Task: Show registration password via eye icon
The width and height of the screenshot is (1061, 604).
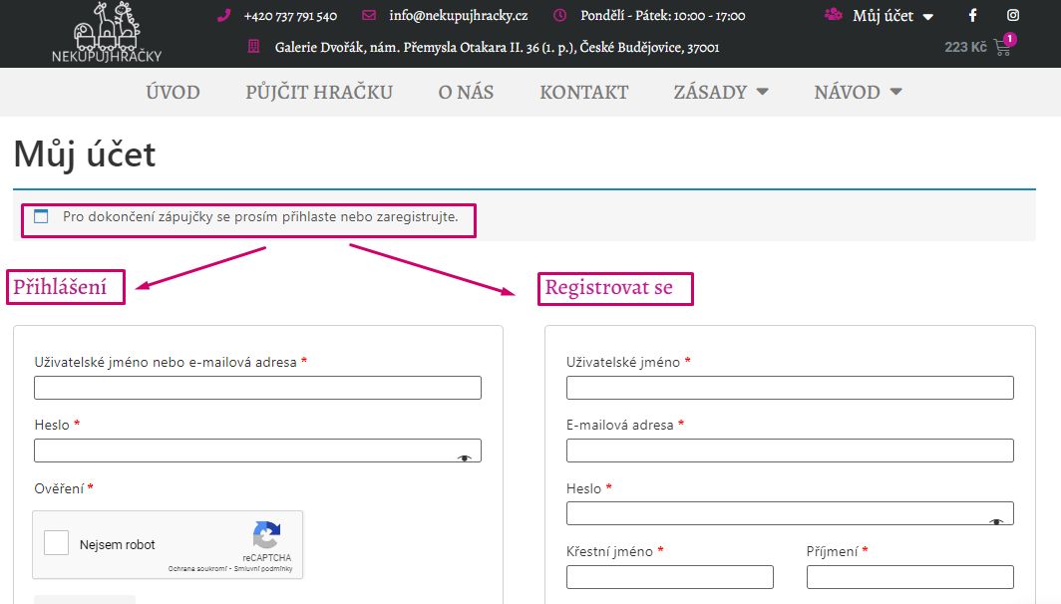Action: [x=996, y=521]
